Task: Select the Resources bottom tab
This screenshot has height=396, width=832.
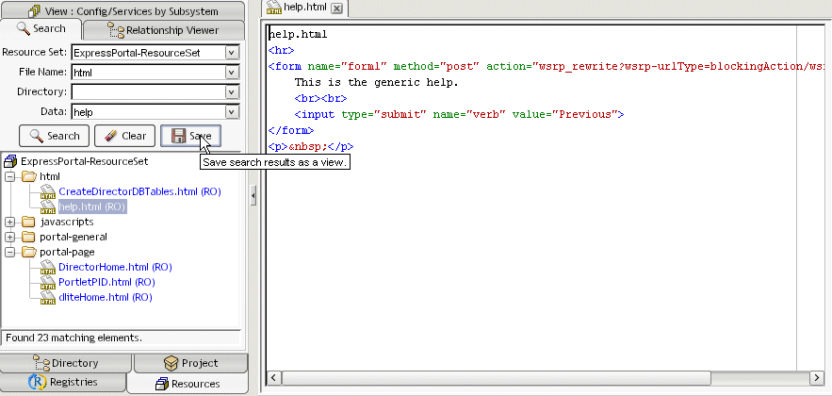Action: [188, 383]
